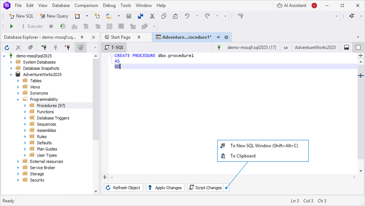Click the Apply Changes button

click(165, 188)
